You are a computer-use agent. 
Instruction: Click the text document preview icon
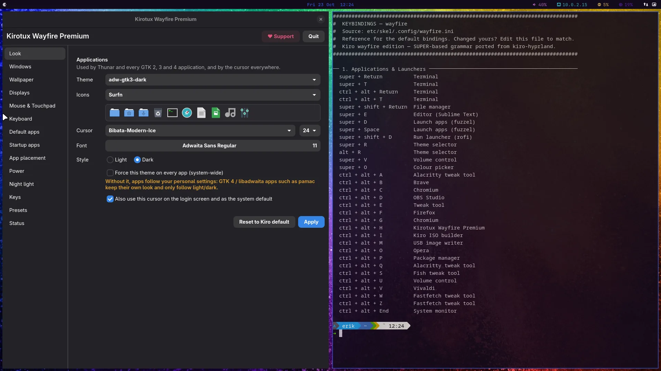201,113
